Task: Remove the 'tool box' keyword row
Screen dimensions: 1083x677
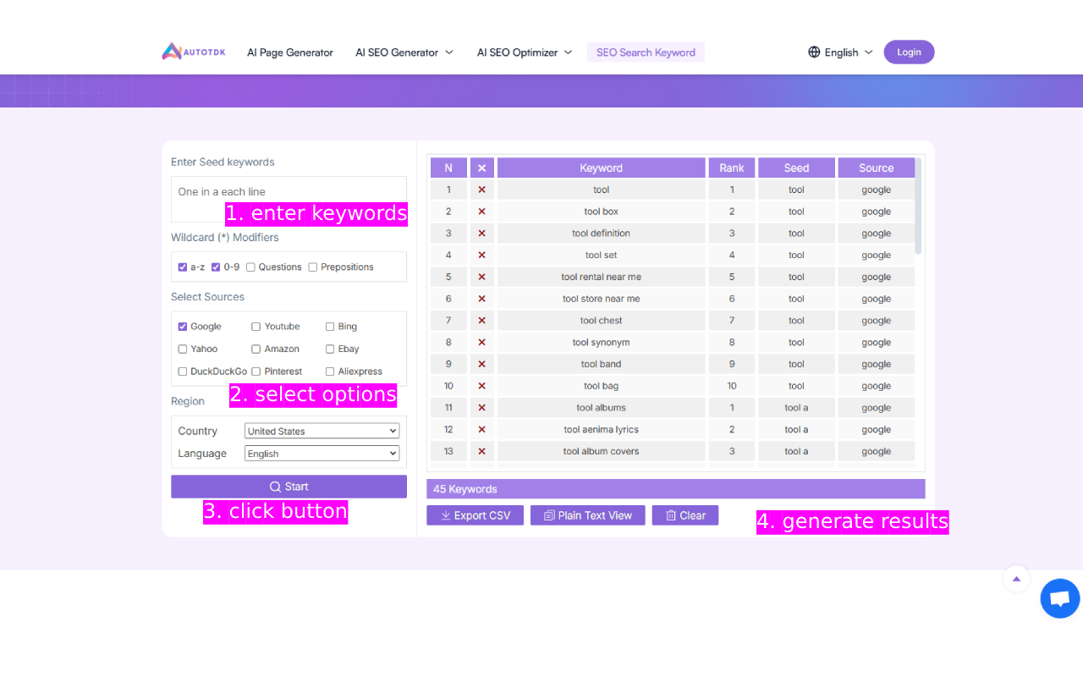Action: [x=481, y=212]
